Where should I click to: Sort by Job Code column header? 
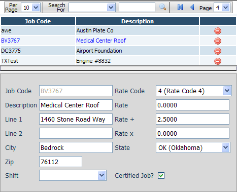(38, 21)
